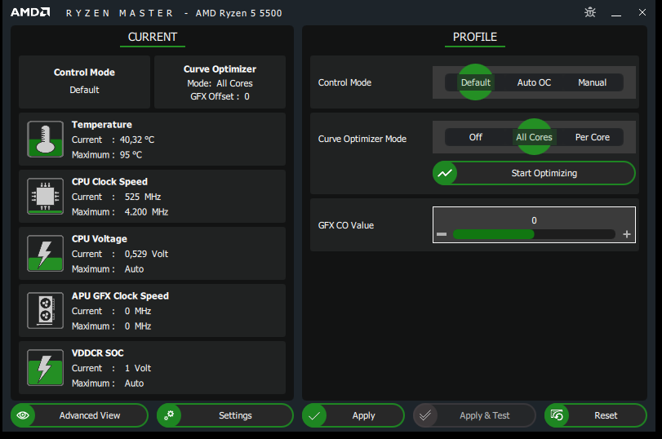This screenshot has width=662, height=439.
Task: Open Settings
Action: point(225,415)
